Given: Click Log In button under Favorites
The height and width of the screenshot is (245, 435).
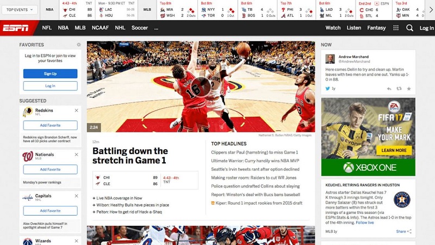Looking at the screenshot, I should 50,86.
